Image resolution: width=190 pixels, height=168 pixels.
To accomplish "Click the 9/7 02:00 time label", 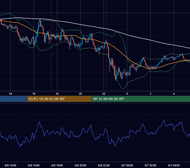I will [151, 165].
